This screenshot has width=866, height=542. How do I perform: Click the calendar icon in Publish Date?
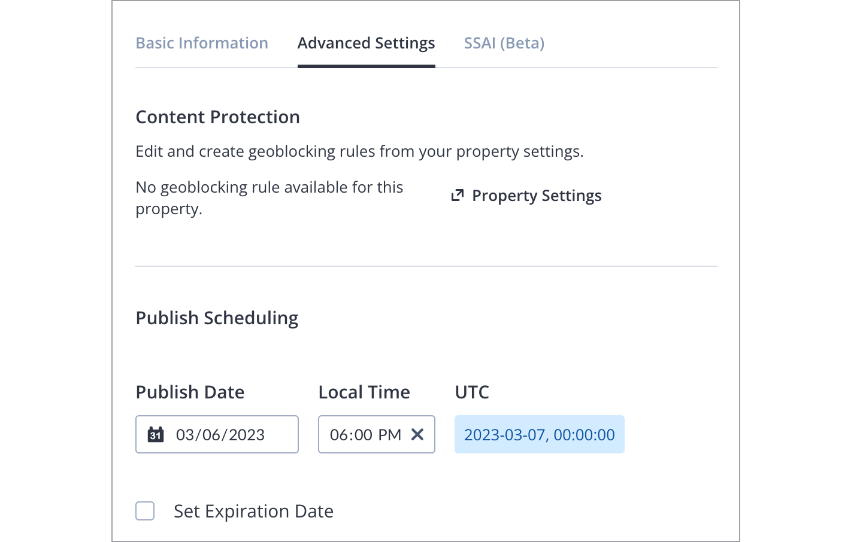click(x=156, y=434)
